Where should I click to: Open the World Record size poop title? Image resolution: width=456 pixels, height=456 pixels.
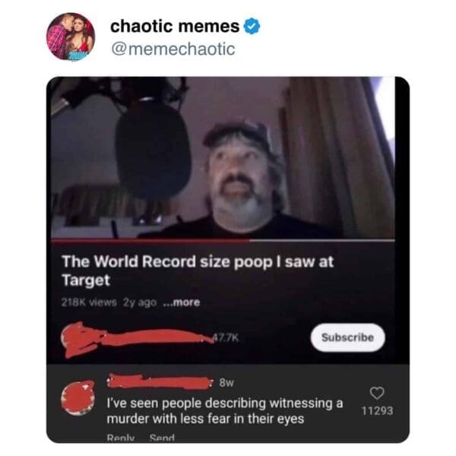point(198,271)
